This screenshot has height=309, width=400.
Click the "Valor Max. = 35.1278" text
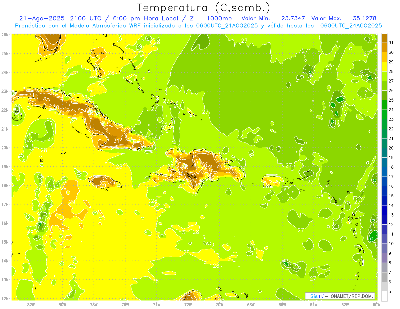[x=344, y=18]
